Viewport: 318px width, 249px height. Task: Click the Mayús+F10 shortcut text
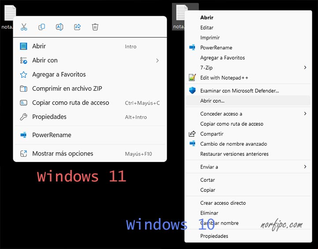coord(138,154)
